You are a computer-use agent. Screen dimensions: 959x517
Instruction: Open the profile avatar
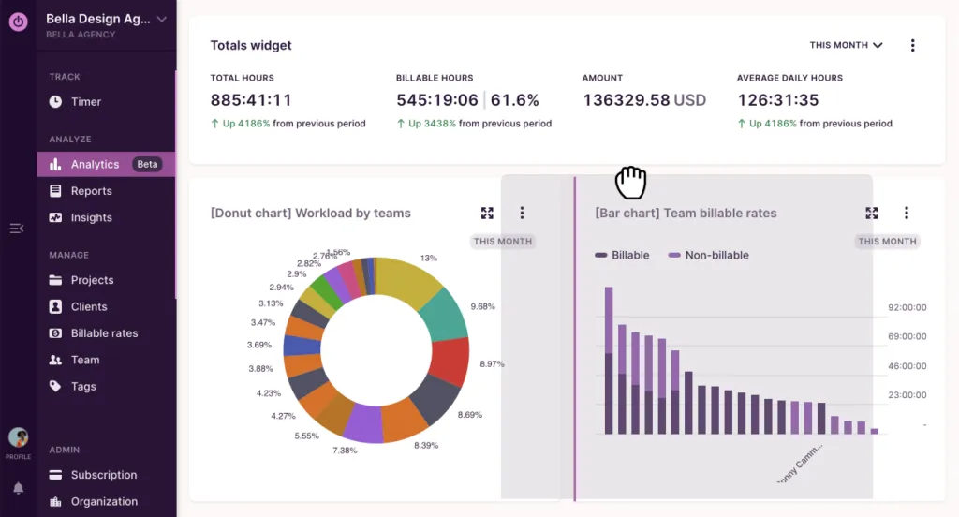18,437
